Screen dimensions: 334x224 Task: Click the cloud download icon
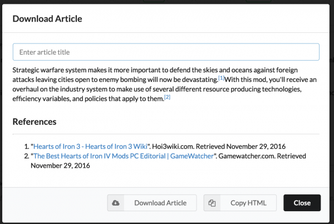tap(116, 203)
